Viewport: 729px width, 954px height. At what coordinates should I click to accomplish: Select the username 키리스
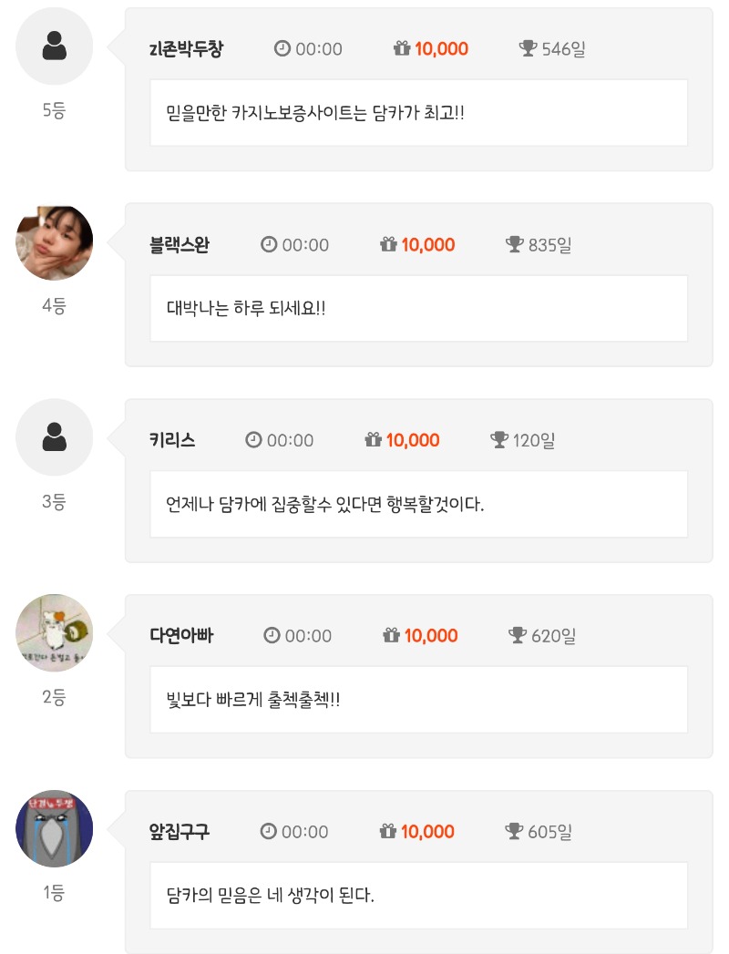[172, 440]
